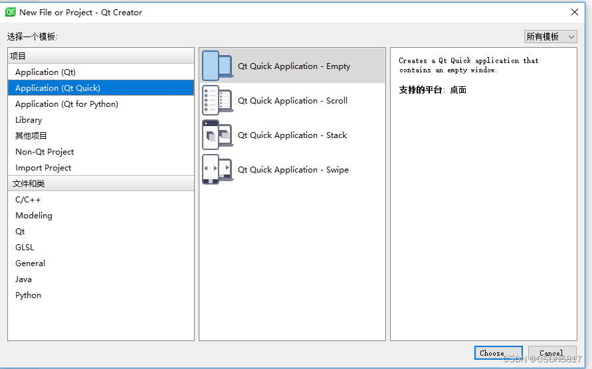
Task: Click the 'Qt Quick Application - Swipe' label
Action: (x=293, y=170)
